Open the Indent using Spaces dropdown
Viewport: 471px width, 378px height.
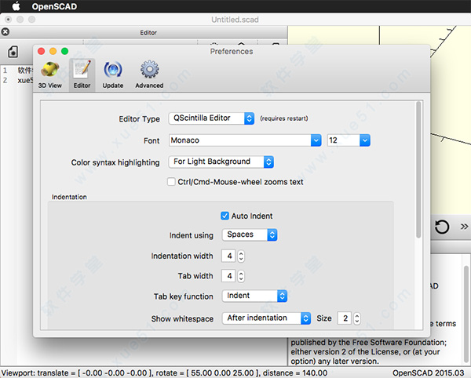coord(250,234)
